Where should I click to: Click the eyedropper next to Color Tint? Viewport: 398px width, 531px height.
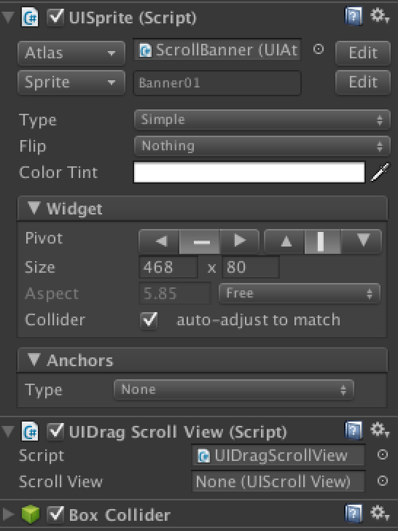(x=380, y=172)
